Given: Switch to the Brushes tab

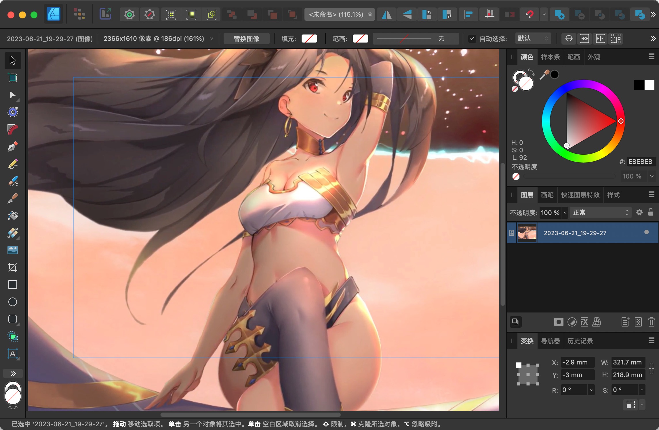Looking at the screenshot, I should coord(547,195).
